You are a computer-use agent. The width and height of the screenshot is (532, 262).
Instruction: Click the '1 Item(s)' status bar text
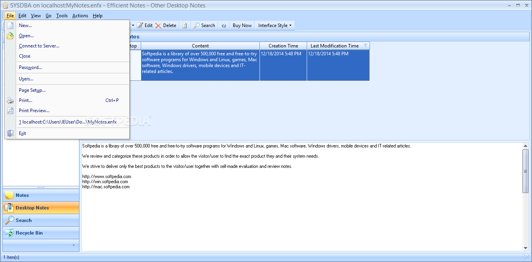(x=11, y=257)
